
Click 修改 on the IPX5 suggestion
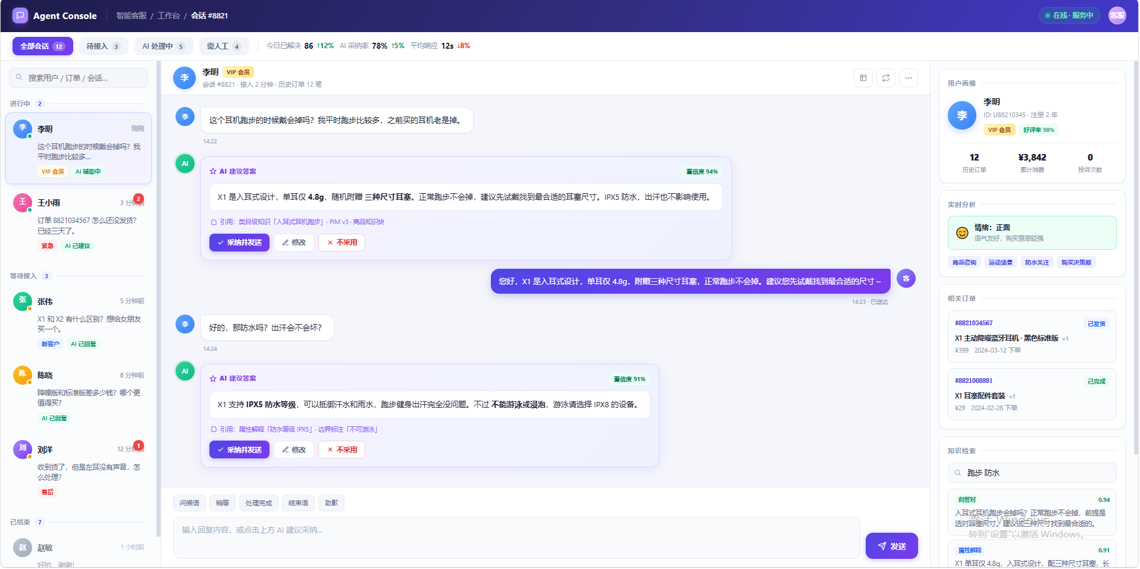coord(294,450)
